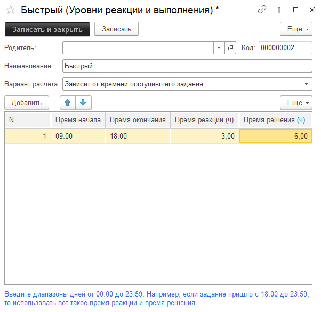The image size is (321, 312).
Task: Maximize the form window
Action: click(x=295, y=10)
